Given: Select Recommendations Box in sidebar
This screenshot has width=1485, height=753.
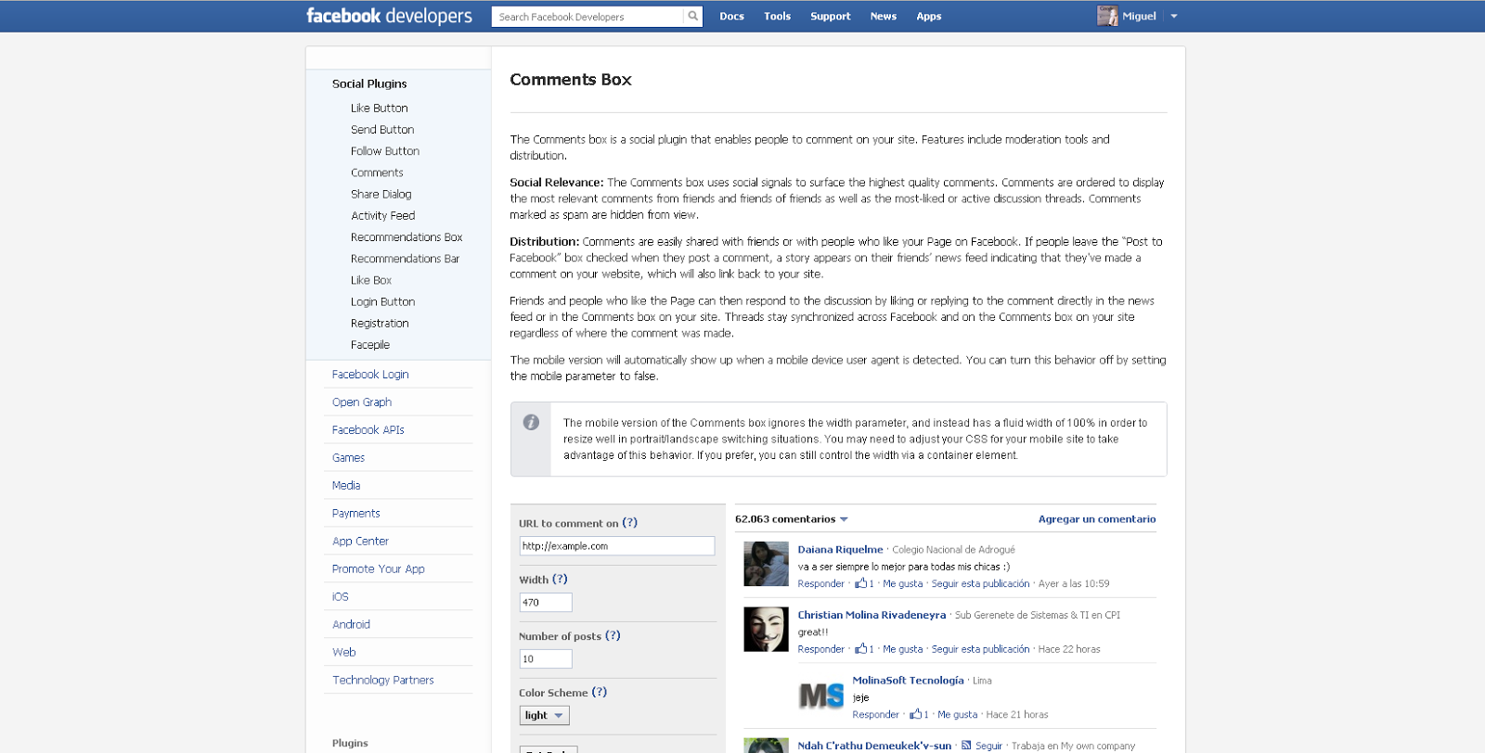Looking at the screenshot, I should tap(407, 237).
